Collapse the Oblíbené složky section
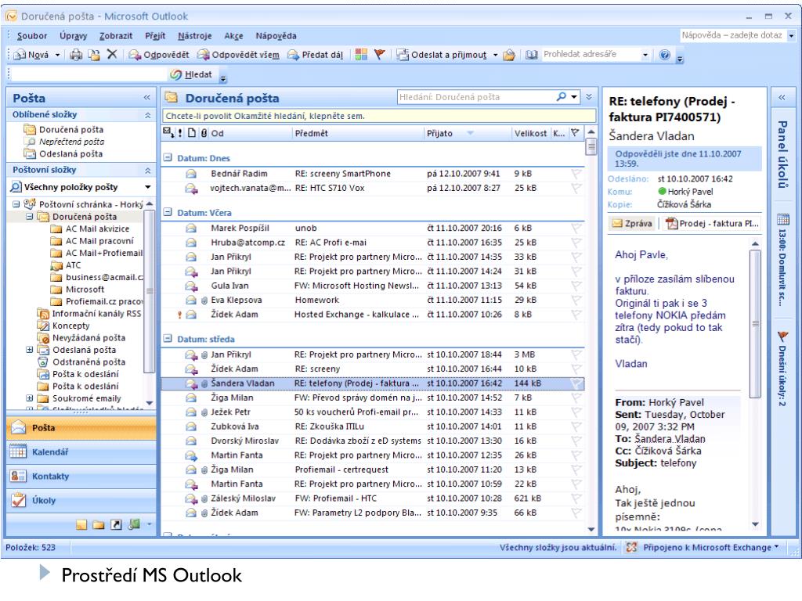Screen dimensions: 802x601 [x=148, y=115]
